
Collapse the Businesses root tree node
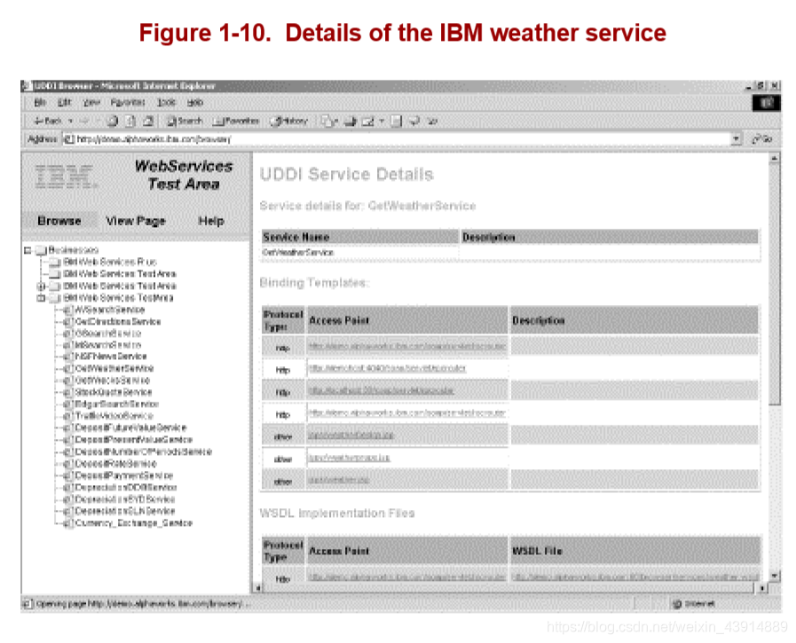click(x=28, y=250)
